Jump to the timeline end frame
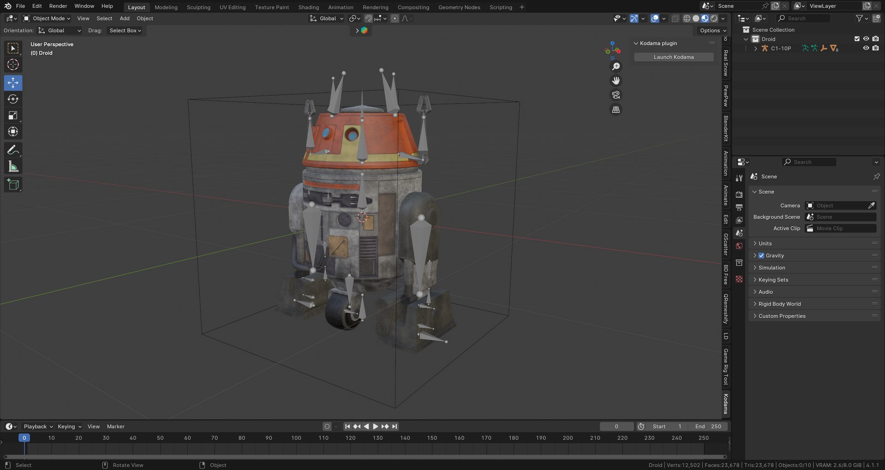The height and width of the screenshot is (470, 885). point(395,427)
